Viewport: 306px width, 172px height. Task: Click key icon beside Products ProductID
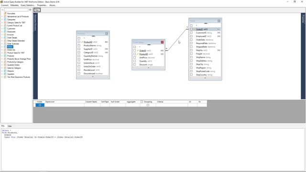click(x=82, y=42)
